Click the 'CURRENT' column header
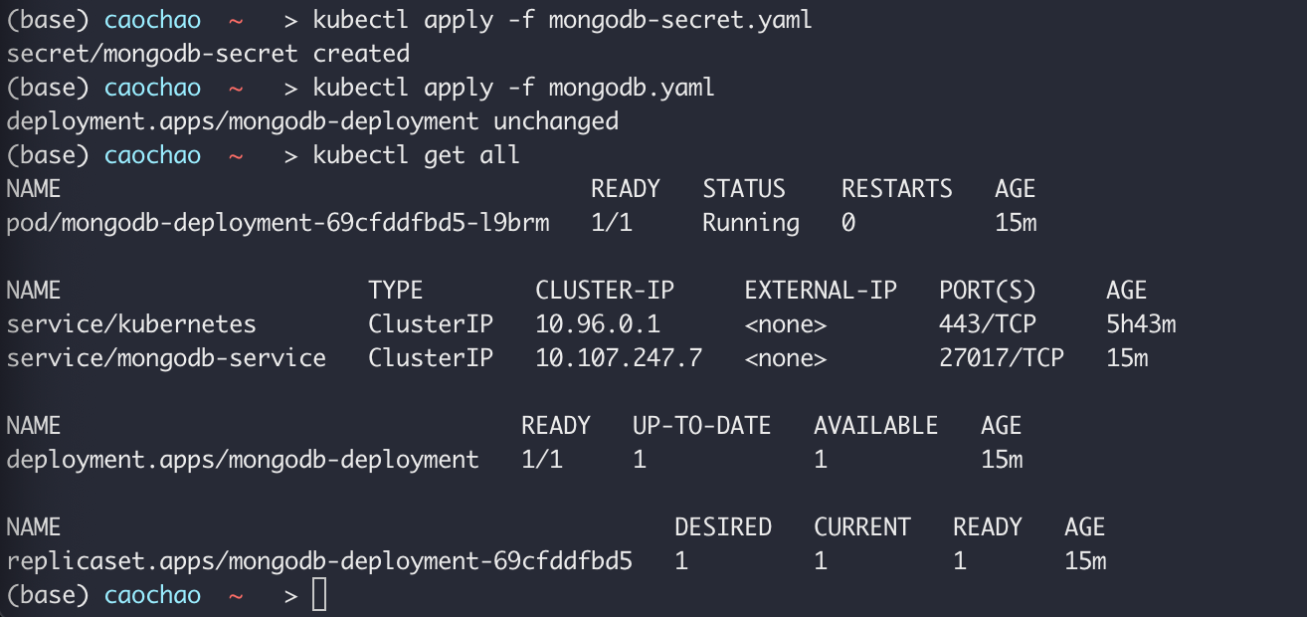The width and height of the screenshot is (1307, 617). tap(862, 527)
